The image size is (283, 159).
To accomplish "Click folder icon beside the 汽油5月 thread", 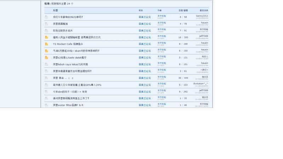I will 46,51.
